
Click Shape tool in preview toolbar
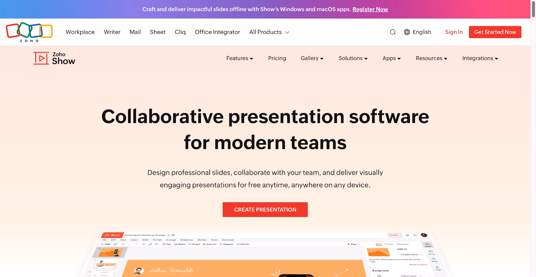click(x=194, y=244)
